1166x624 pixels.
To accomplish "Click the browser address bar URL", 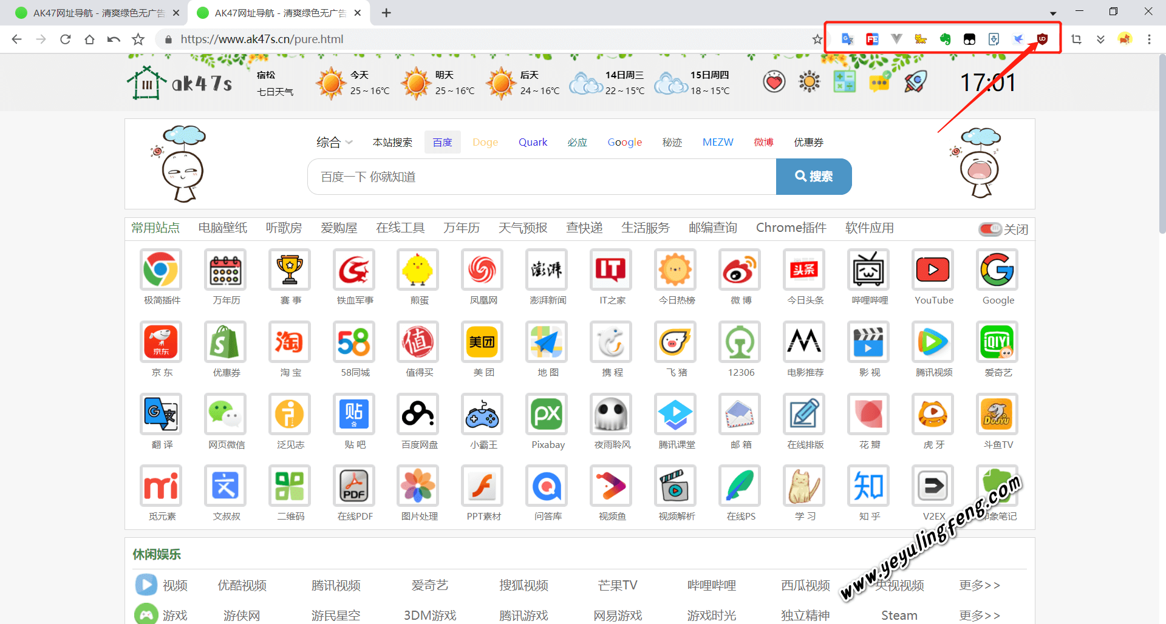I will 262,39.
